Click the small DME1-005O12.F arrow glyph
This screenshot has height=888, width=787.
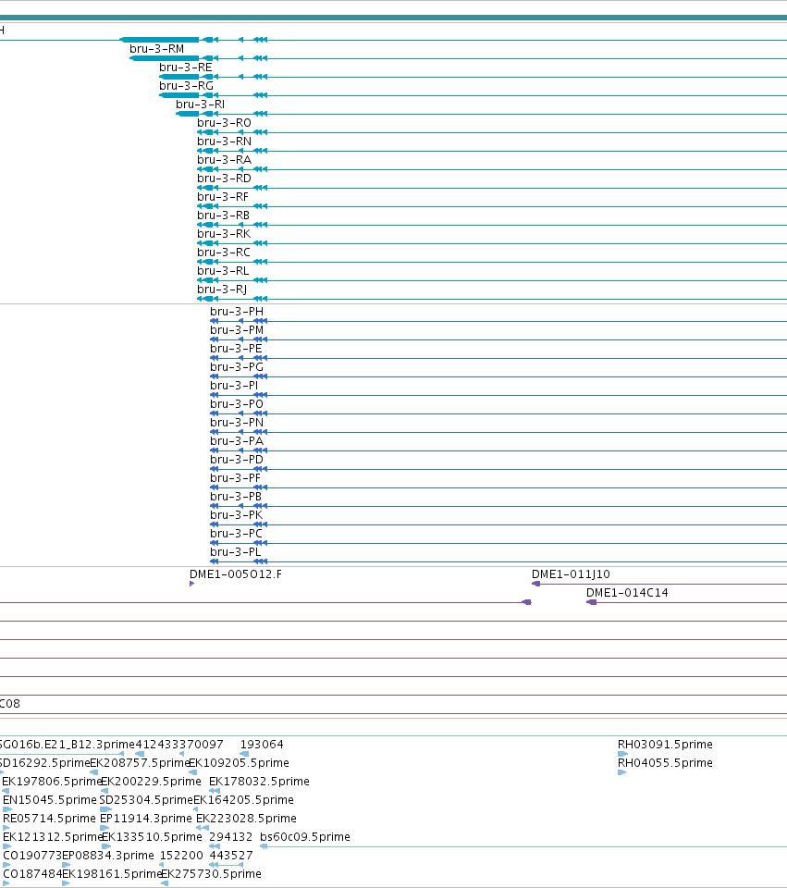click(192, 584)
